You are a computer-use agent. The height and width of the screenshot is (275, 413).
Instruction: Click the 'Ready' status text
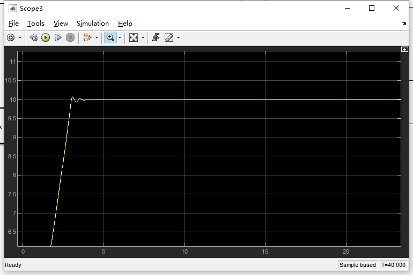13,265
